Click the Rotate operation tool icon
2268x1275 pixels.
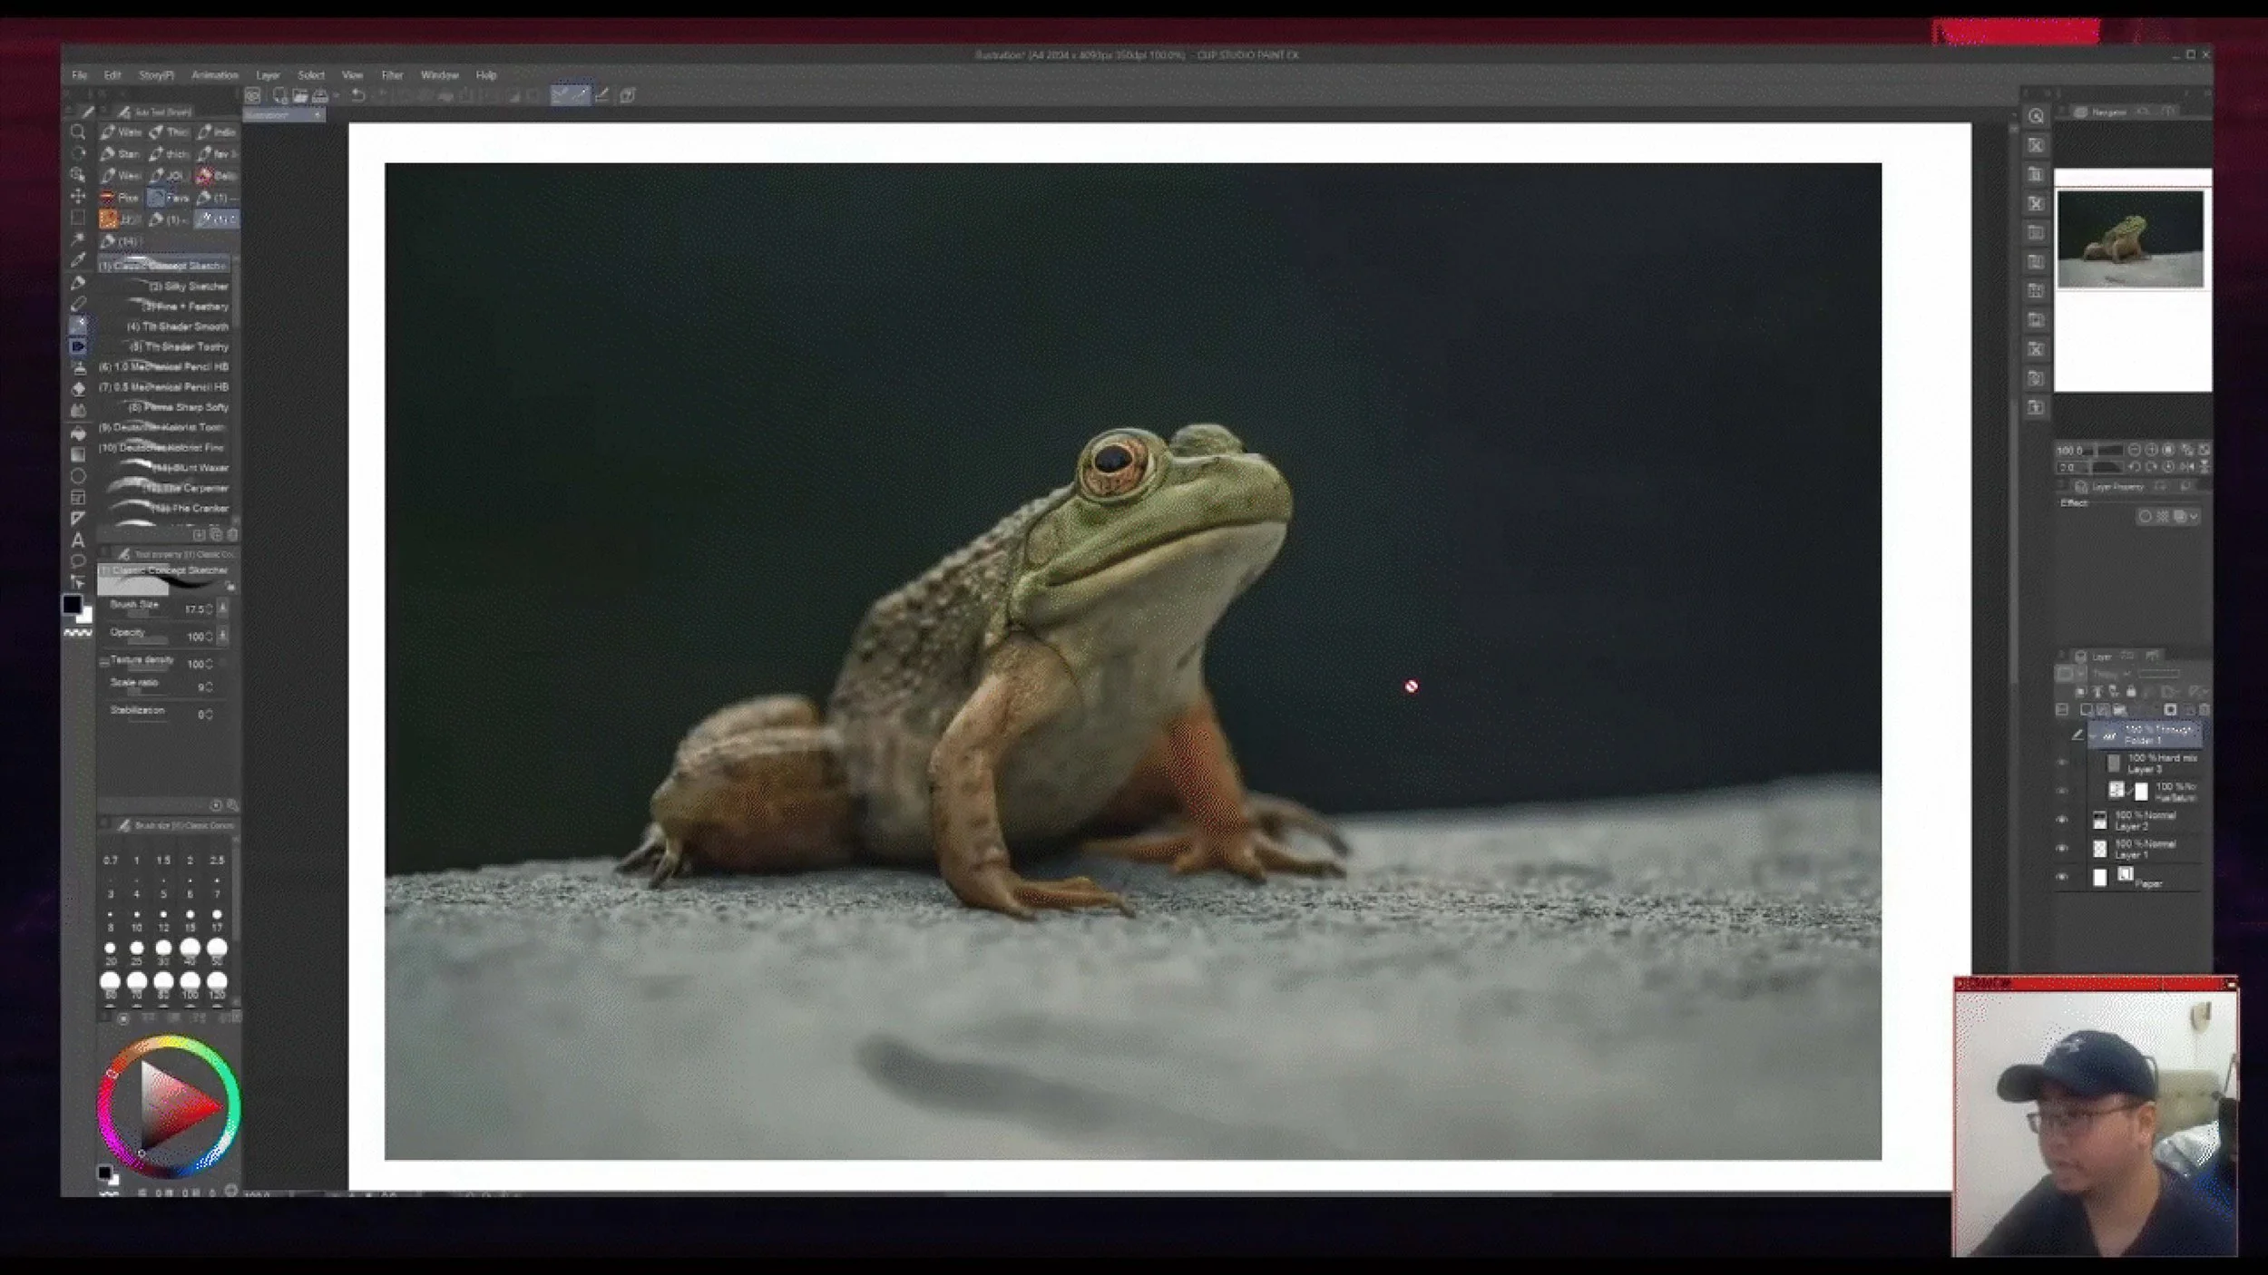(x=78, y=153)
